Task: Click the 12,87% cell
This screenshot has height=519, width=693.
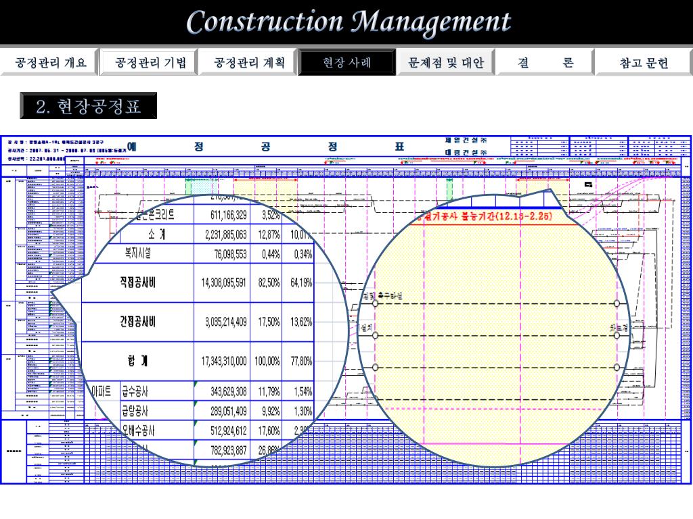Action: (x=269, y=234)
